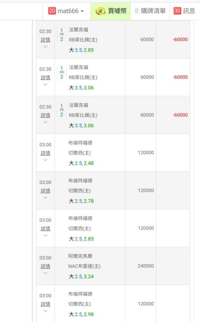200x322 pixels.
Task: Click the 大2.5, 3.24 odds text
Action: pyautogui.click(x=81, y=276)
